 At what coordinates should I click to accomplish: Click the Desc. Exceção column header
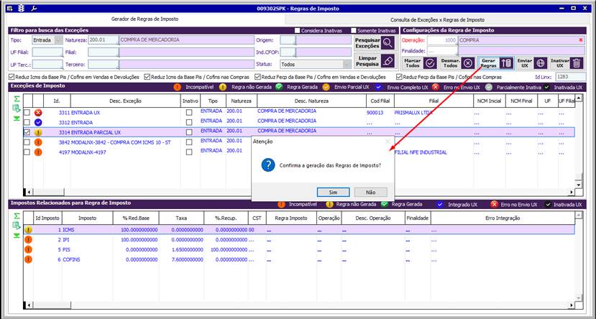point(125,101)
